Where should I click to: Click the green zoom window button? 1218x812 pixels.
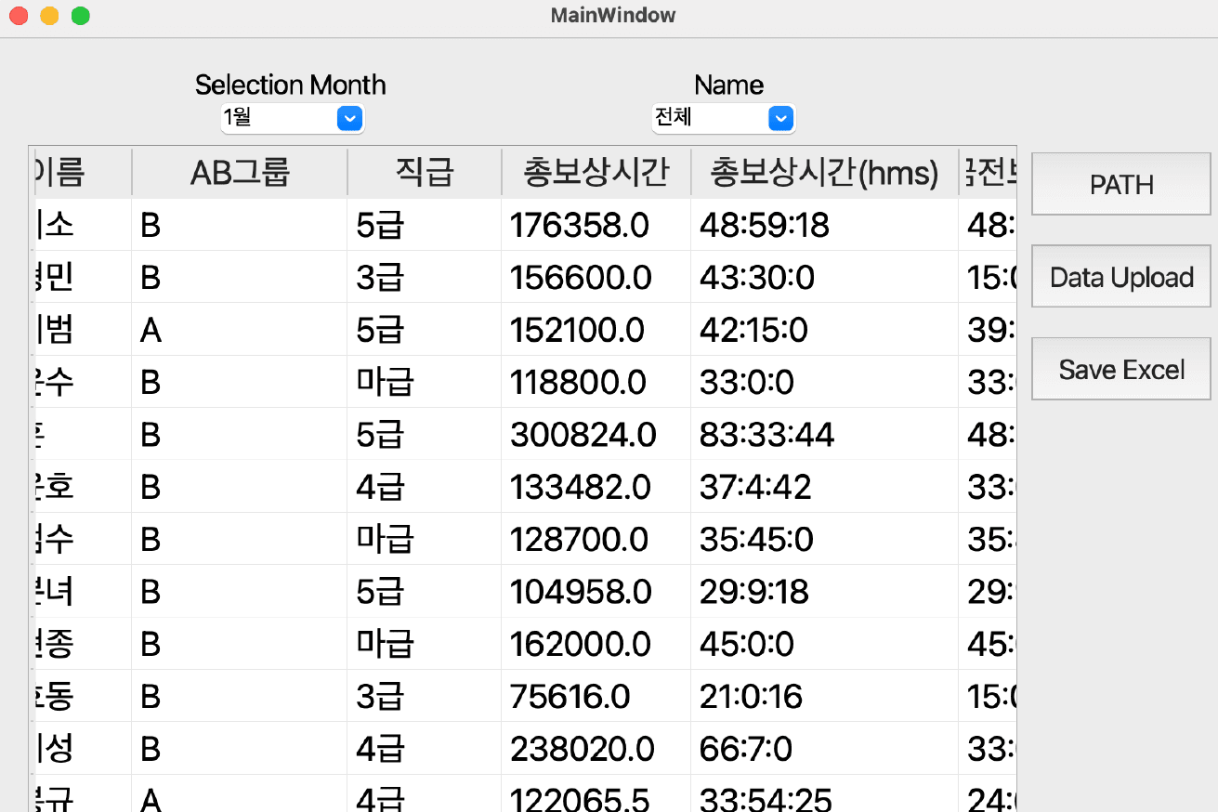pos(81,16)
